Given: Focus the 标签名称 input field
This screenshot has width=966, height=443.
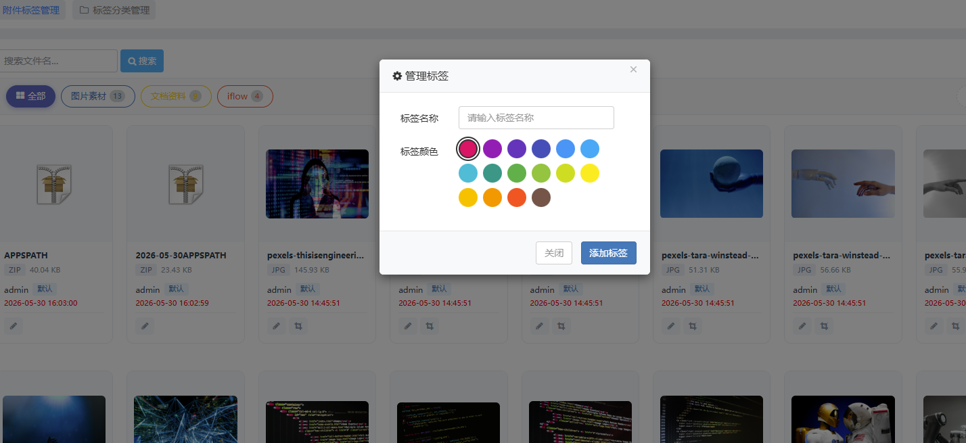Looking at the screenshot, I should 536,118.
